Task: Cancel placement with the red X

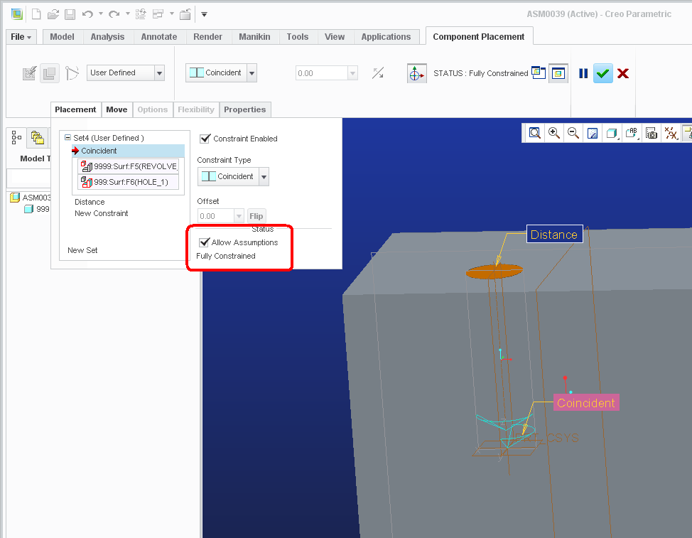Action: (623, 73)
